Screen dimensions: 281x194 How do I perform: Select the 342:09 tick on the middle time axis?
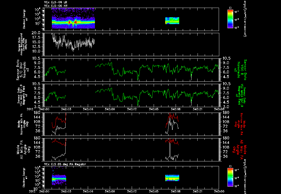(110, 109)
